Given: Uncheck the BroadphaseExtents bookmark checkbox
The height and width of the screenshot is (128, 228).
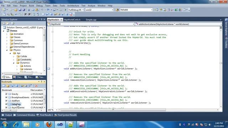Looking at the screenshot, I should 6,97.
